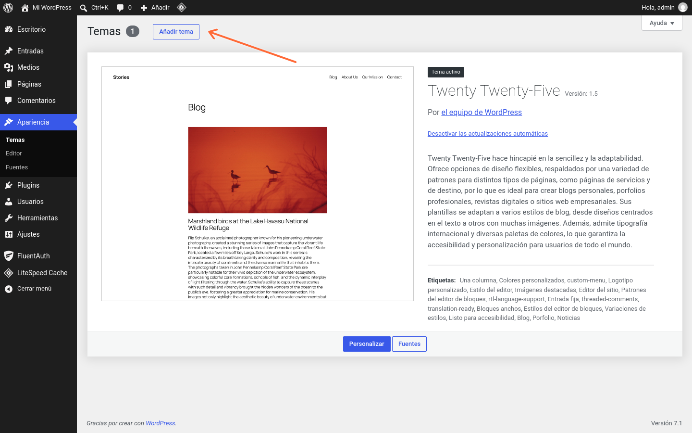Viewport: 692px width, 433px height.
Task: Open Usuarios menu item
Action: (38, 202)
